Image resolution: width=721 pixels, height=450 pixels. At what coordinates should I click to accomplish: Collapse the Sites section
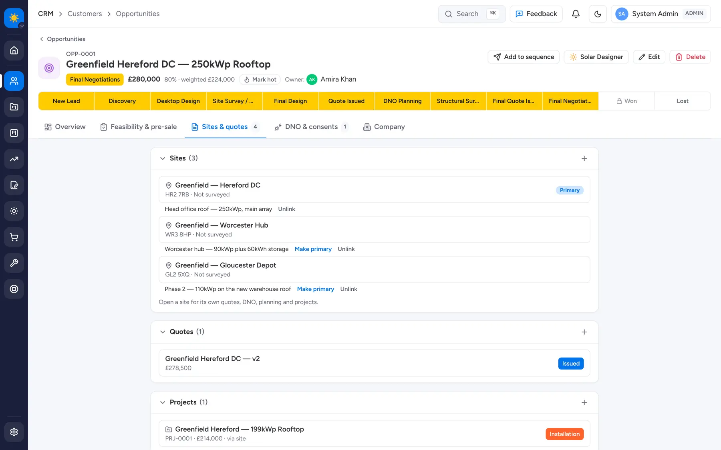point(163,158)
